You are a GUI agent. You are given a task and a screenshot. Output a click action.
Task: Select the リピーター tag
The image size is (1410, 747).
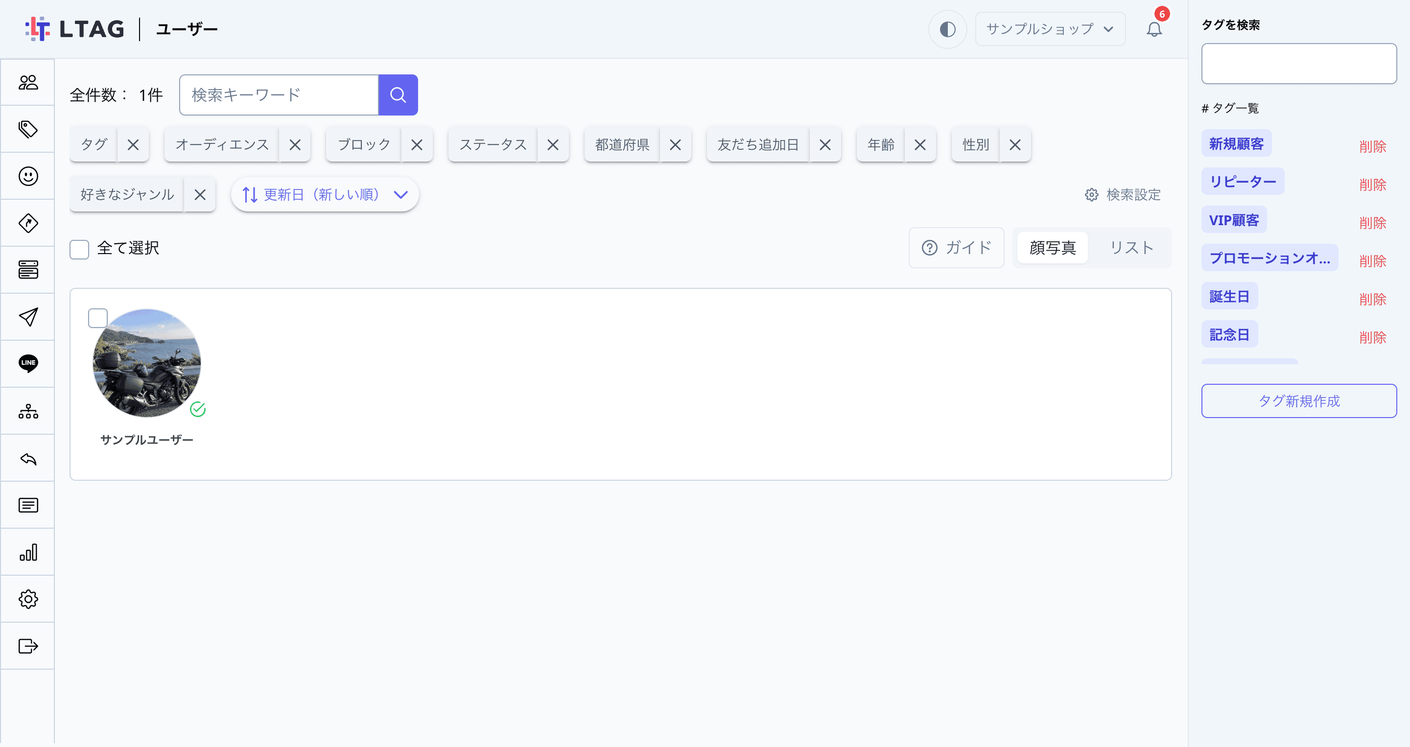point(1243,181)
